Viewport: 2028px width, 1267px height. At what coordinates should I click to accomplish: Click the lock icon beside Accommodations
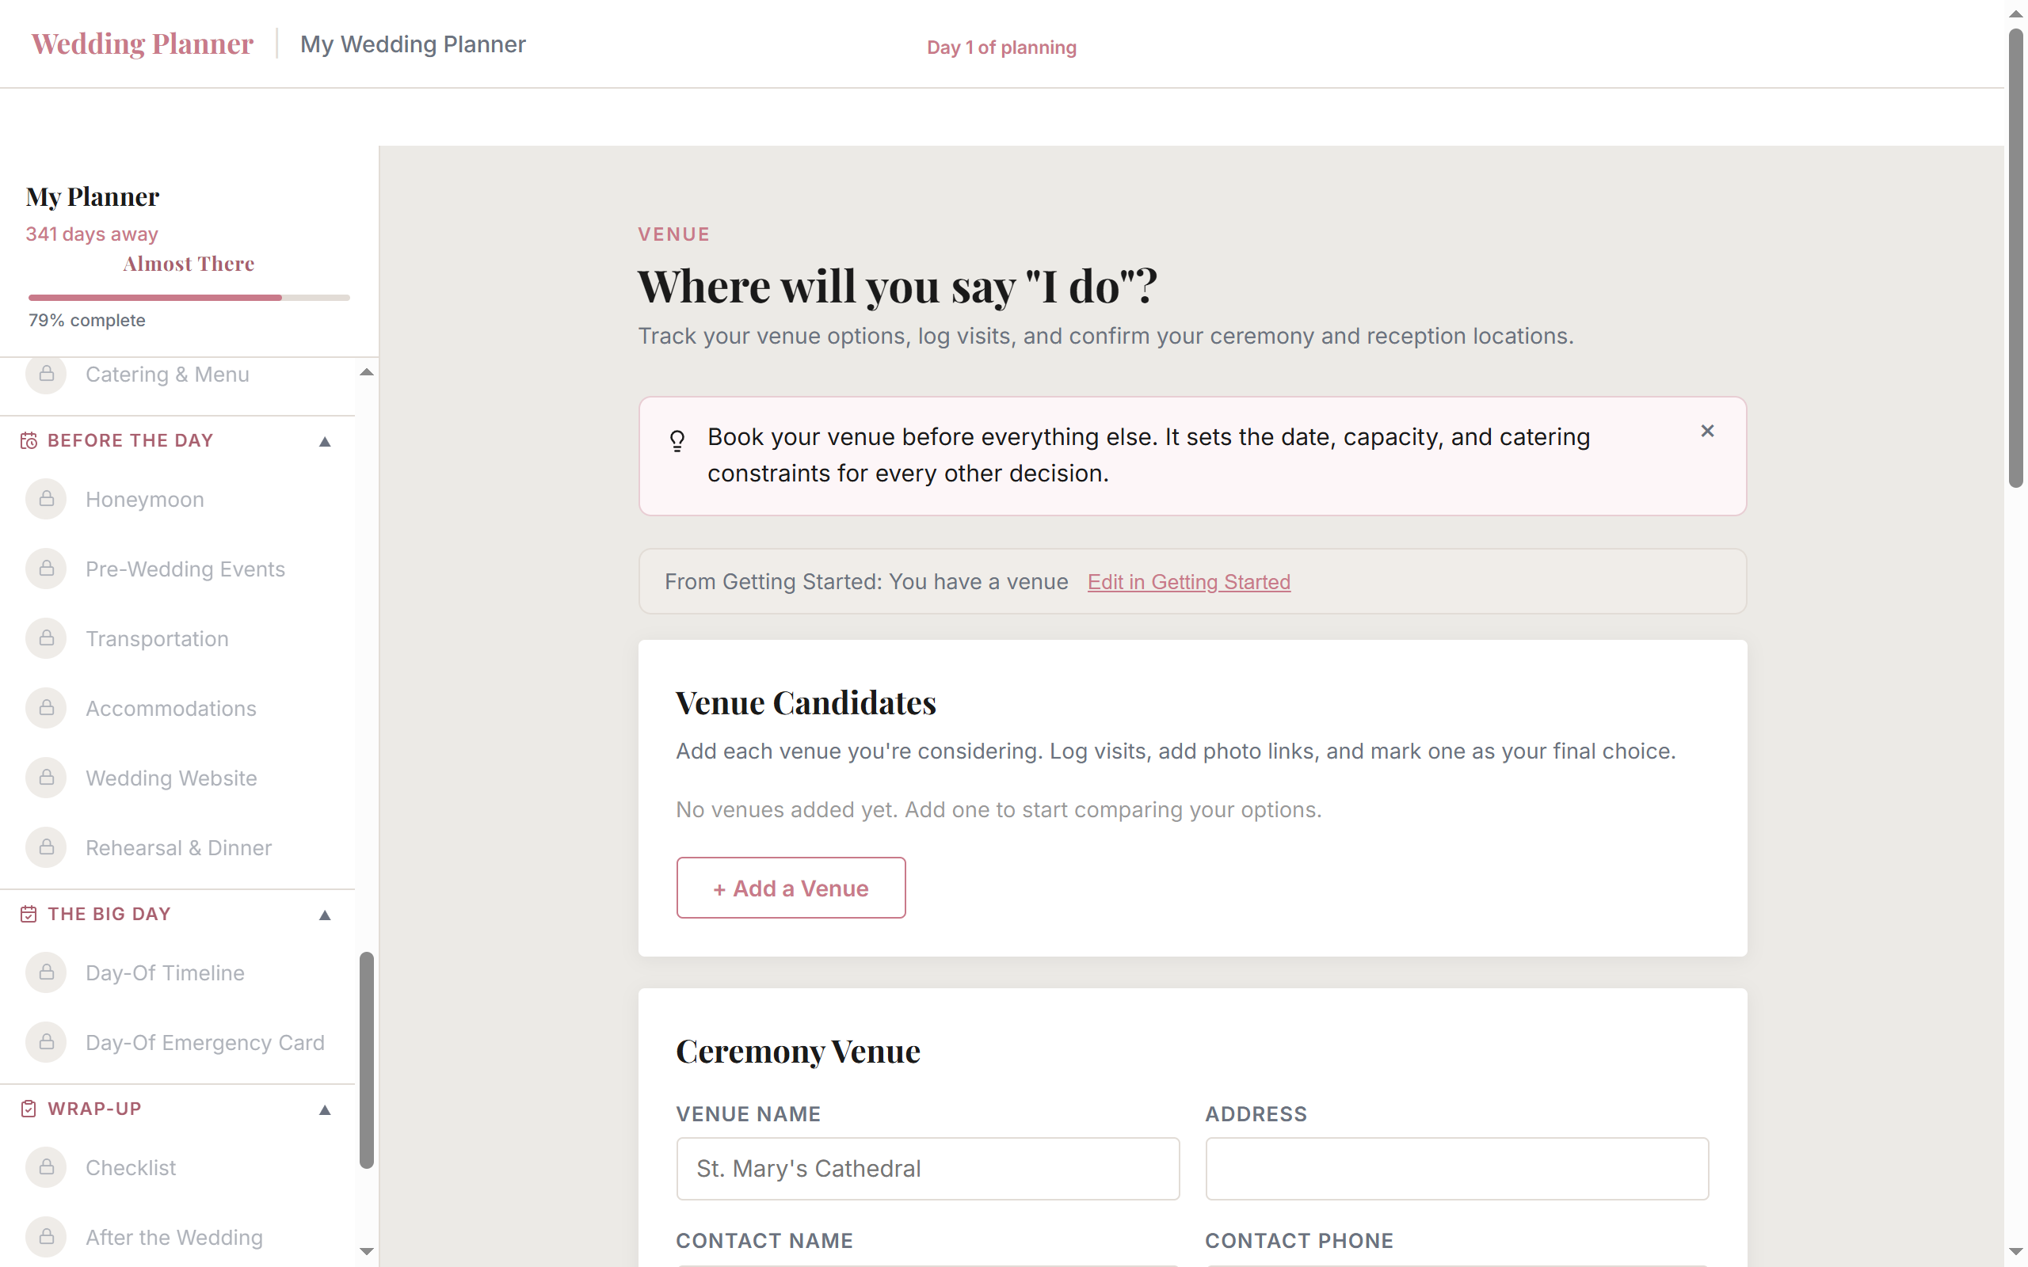pos(46,708)
